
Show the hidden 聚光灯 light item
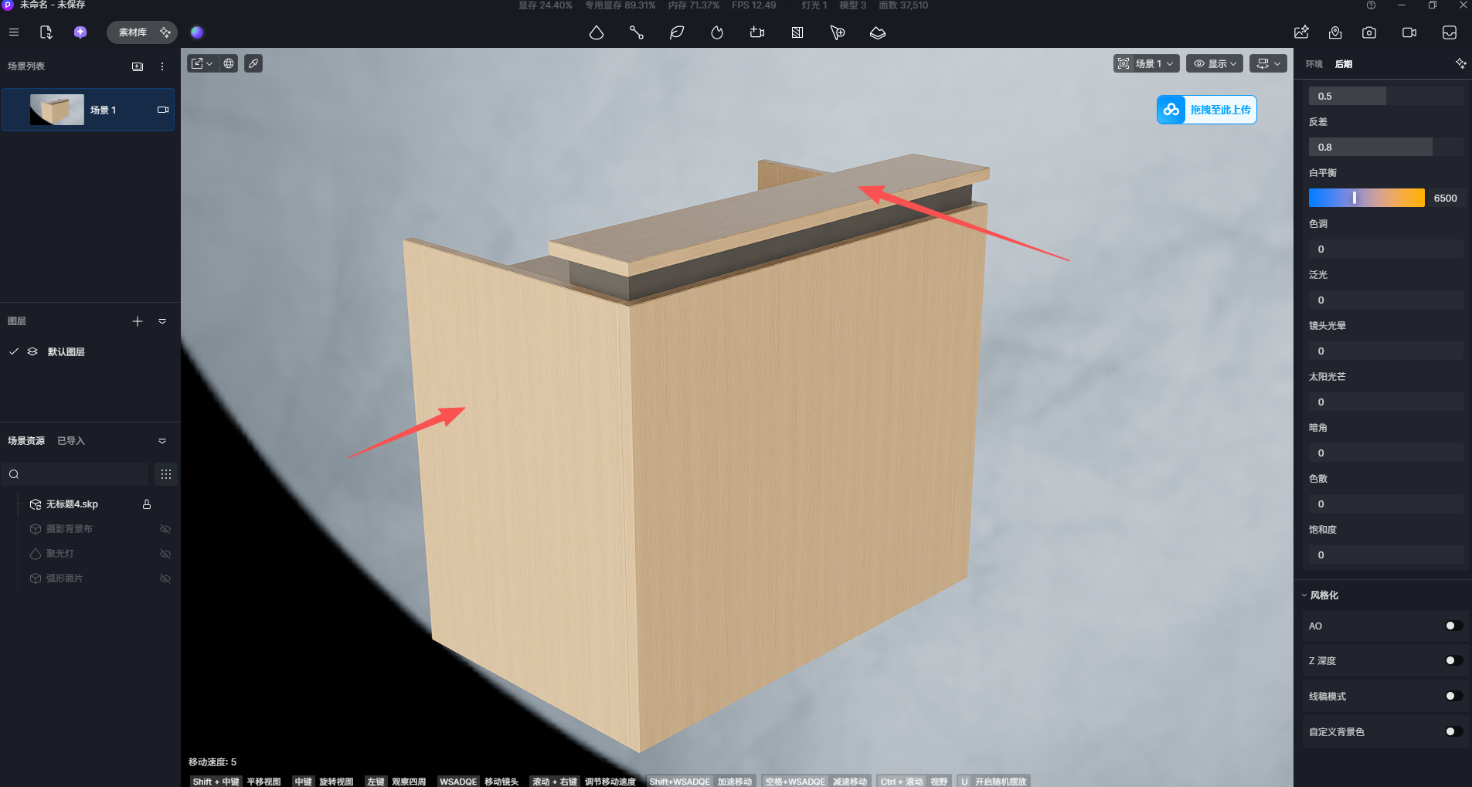[x=165, y=554]
